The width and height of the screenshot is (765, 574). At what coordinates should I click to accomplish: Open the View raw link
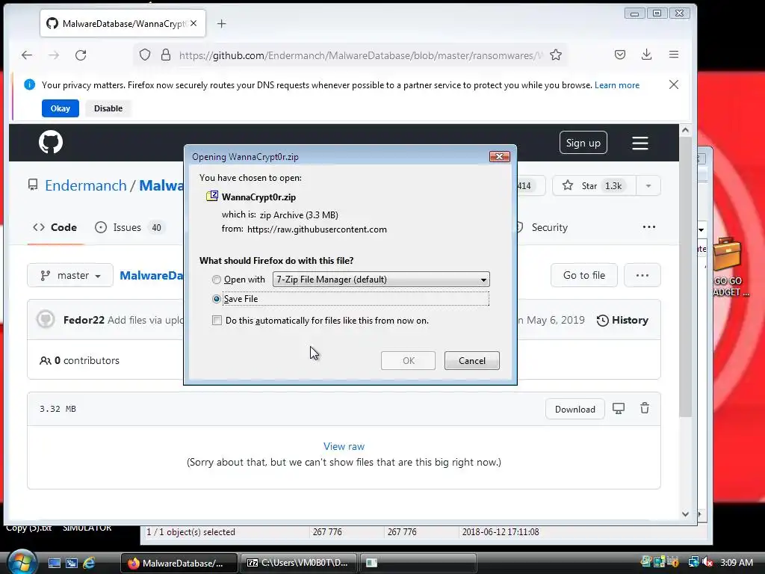(344, 446)
